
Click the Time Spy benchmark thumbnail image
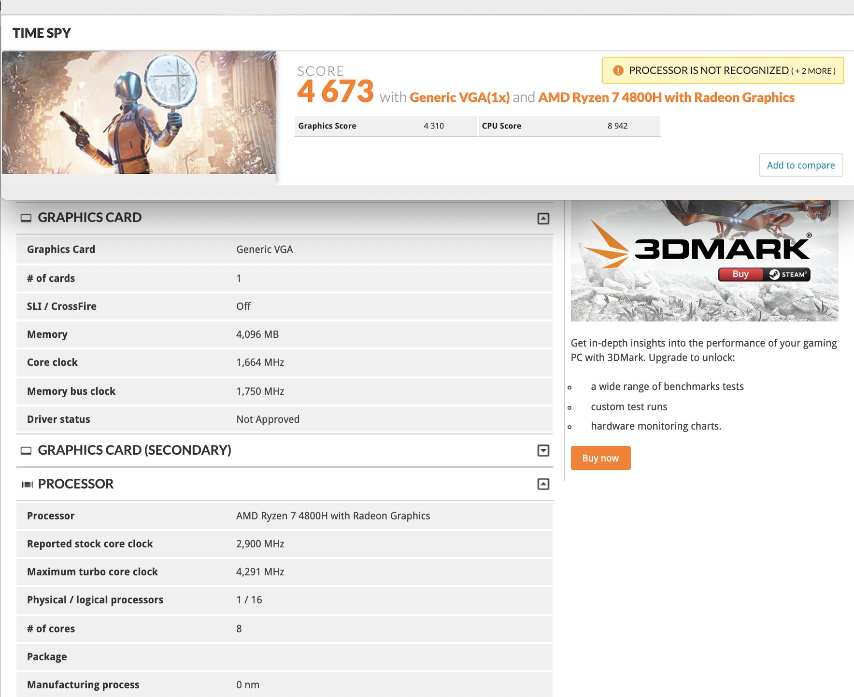pyautogui.click(x=139, y=112)
